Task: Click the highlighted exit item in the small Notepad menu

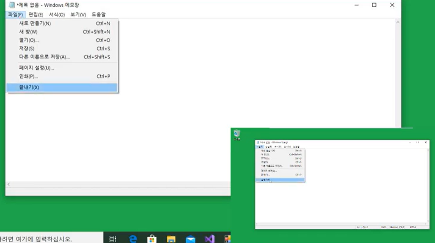Action: (280, 180)
